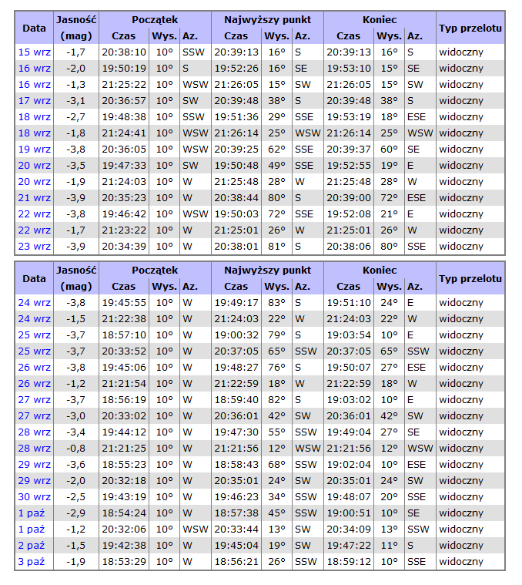Click the -2,9 magnitude value
Image resolution: width=522 pixels, height=585 pixels.
point(75,513)
